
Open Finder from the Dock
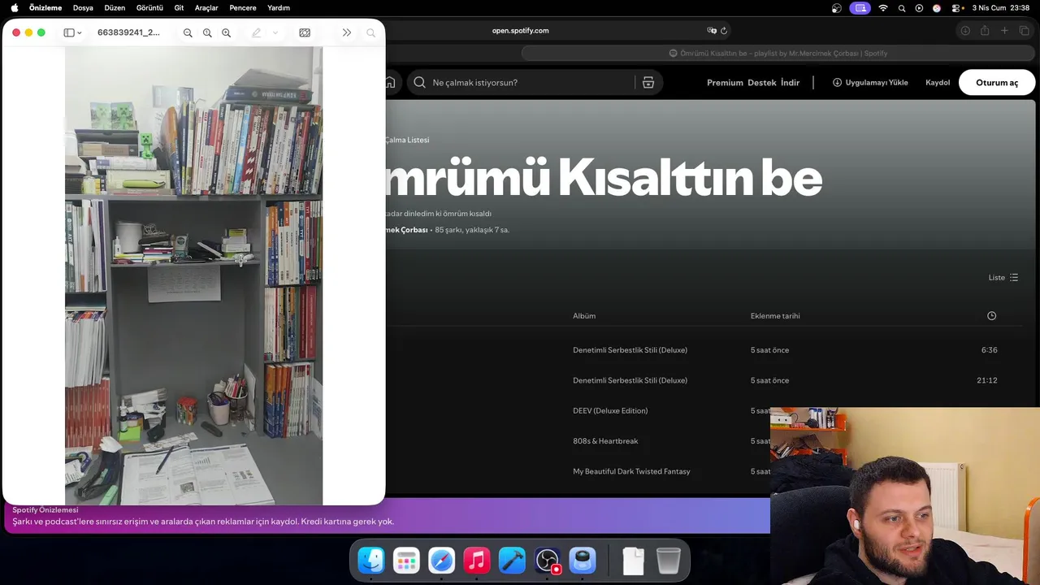coord(371,561)
